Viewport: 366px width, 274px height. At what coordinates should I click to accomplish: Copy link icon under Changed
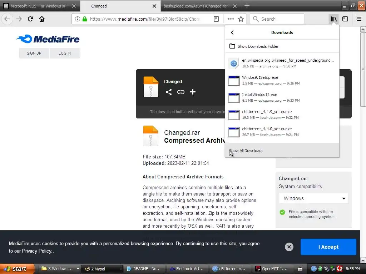pos(180,92)
